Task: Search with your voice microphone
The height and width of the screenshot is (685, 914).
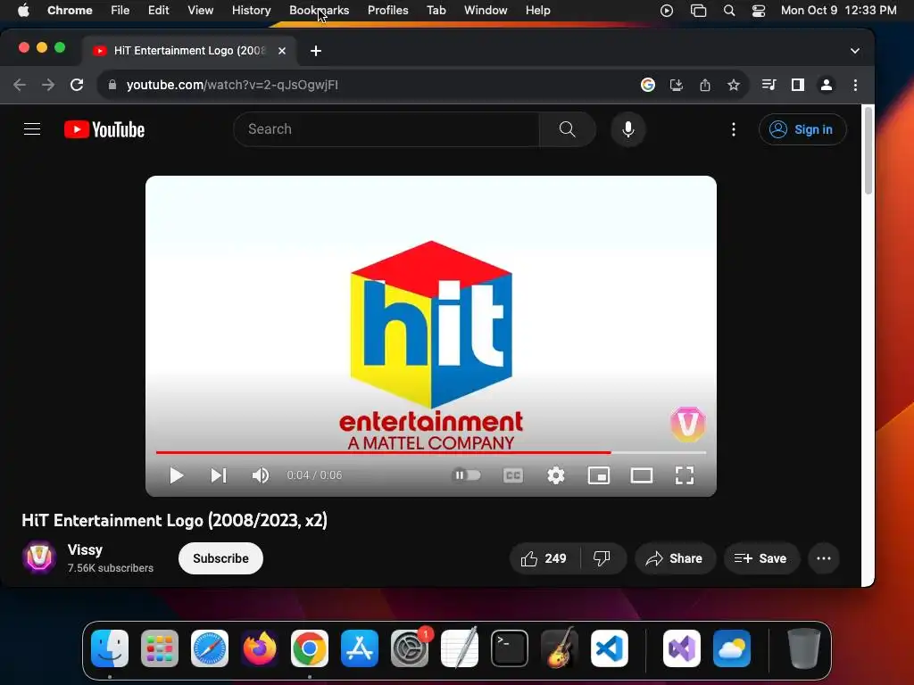Action: pos(627,129)
